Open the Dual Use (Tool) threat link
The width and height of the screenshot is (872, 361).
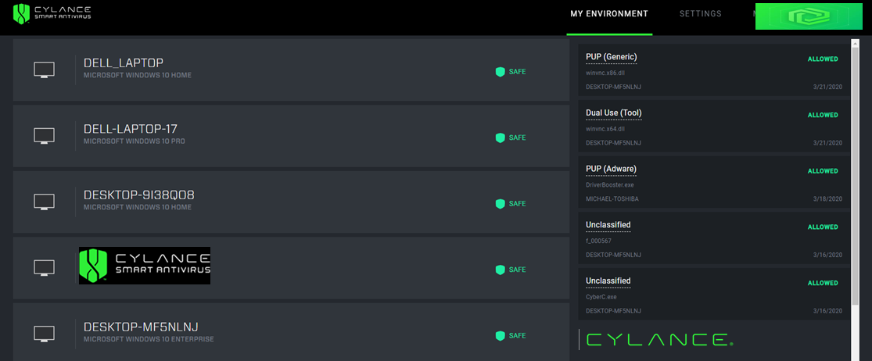coord(613,113)
